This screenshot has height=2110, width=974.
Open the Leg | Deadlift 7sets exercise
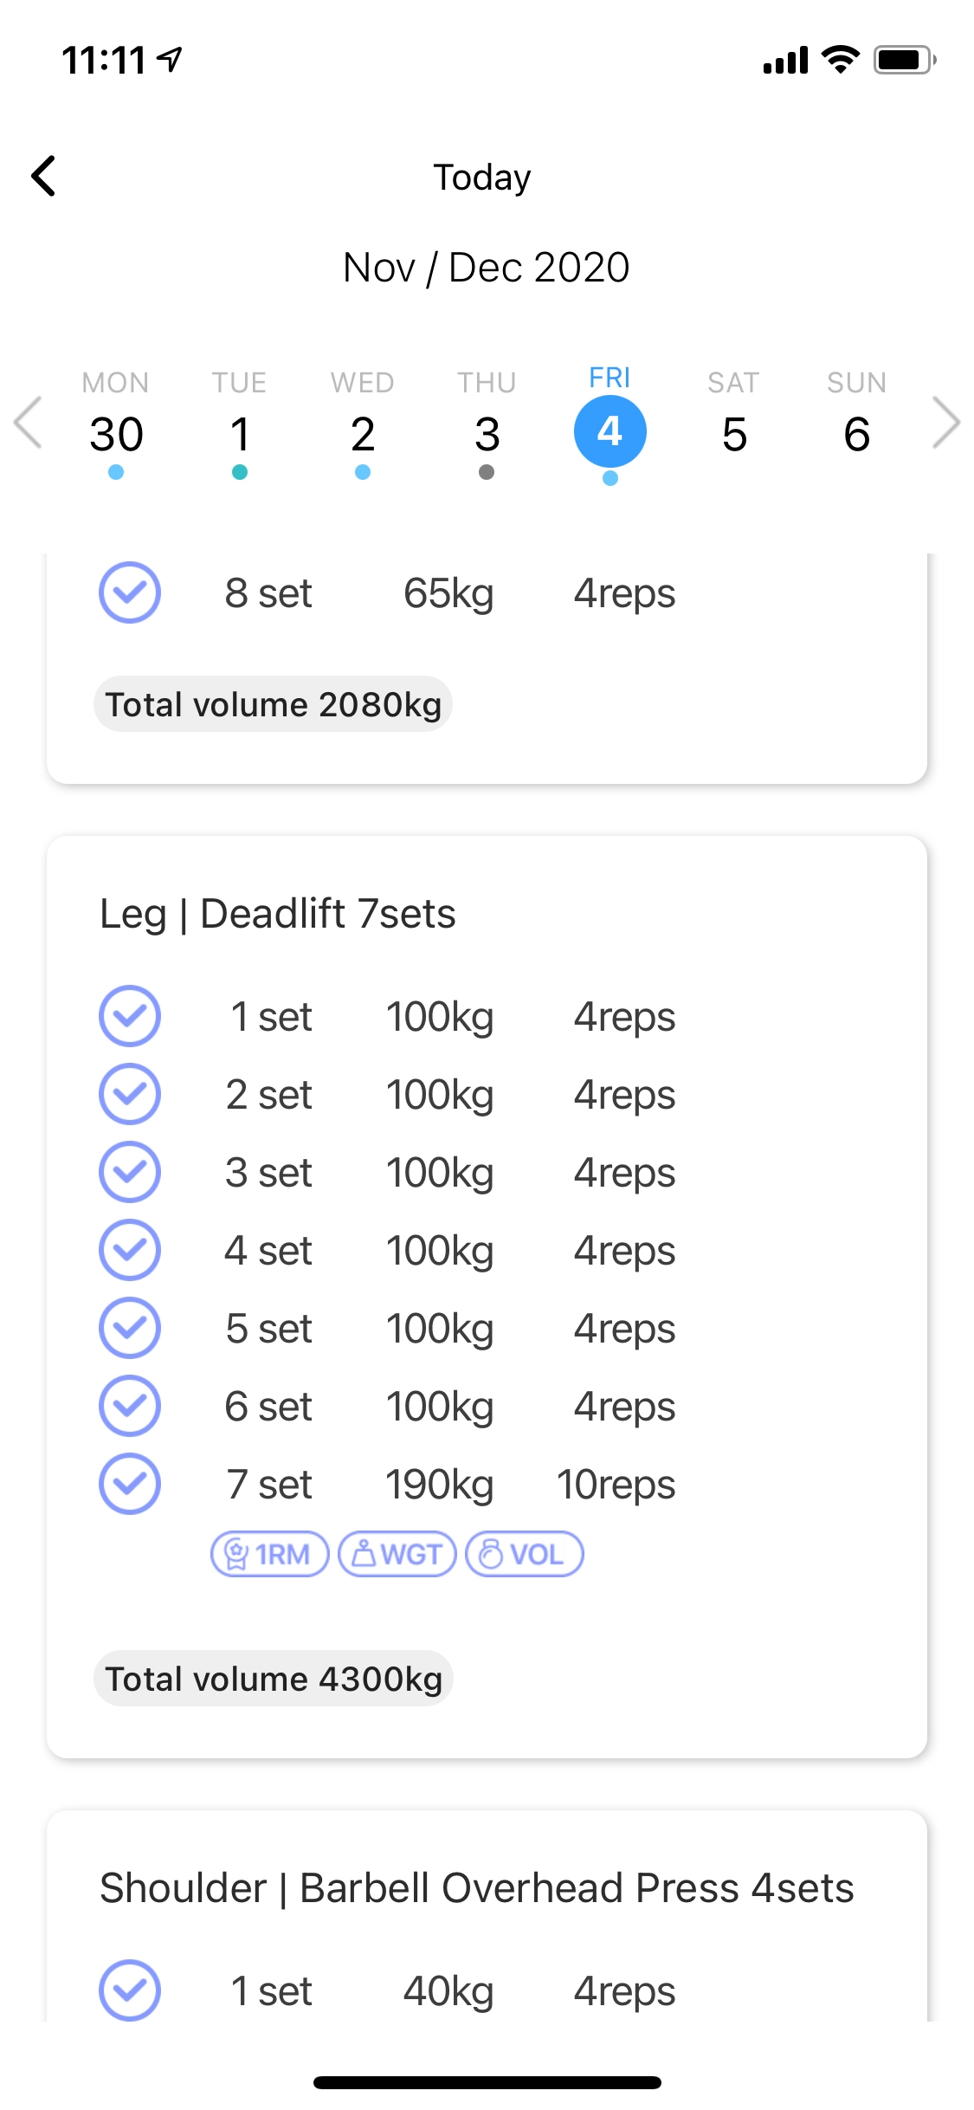pyautogui.click(x=278, y=914)
